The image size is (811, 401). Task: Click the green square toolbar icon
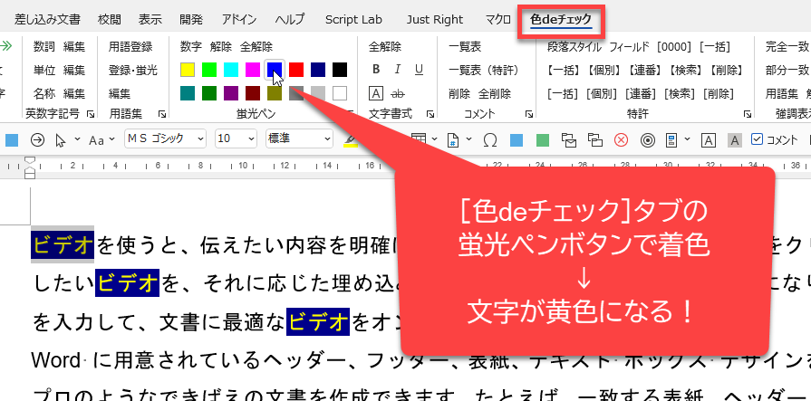pos(542,139)
